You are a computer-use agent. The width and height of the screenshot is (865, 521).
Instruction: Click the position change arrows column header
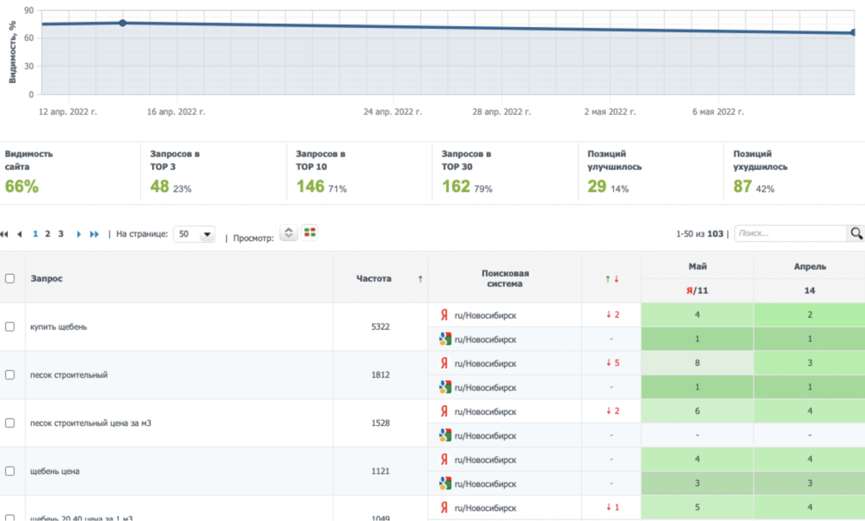click(612, 279)
